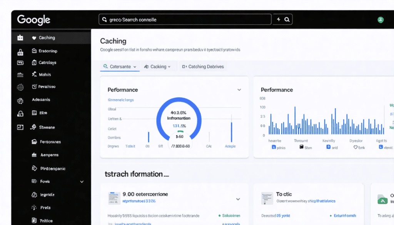This screenshot has width=394, height=225.
Task: Open the Catersante dropdown tab
Action: coord(120,67)
